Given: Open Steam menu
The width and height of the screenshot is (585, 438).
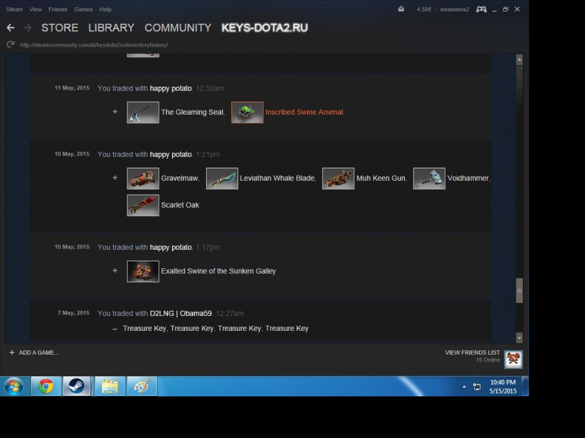Looking at the screenshot, I should click(14, 9).
